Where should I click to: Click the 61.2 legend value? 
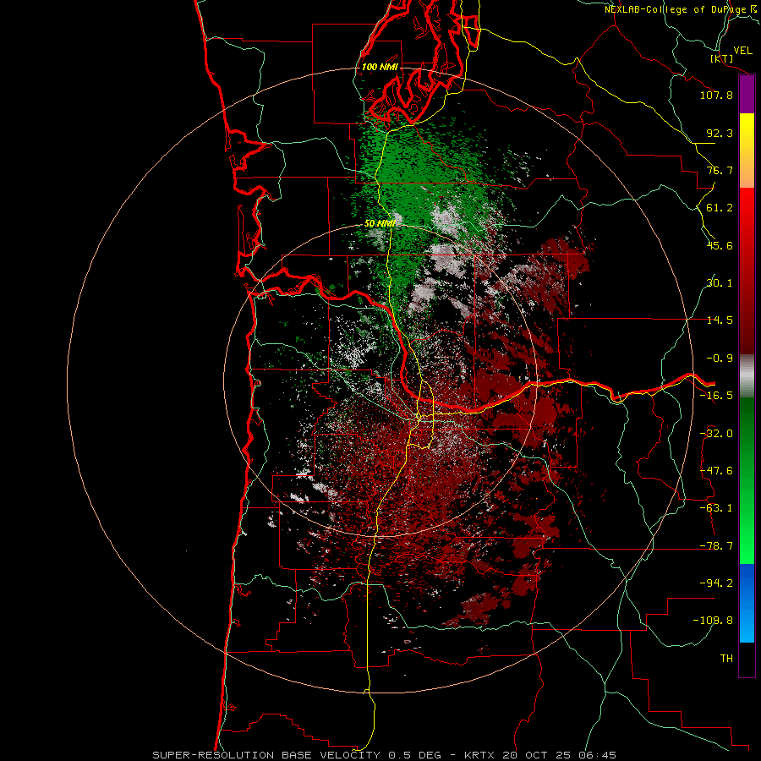pos(720,208)
